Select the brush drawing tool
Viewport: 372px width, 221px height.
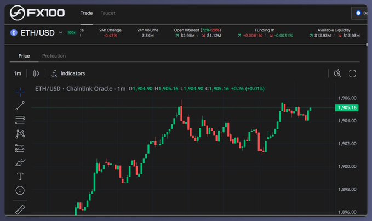pyautogui.click(x=20, y=163)
